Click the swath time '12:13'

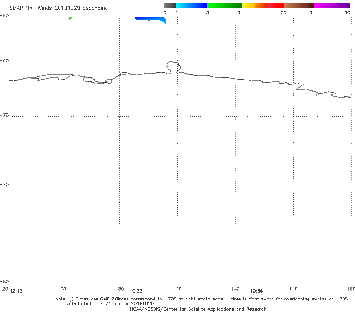(16, 291)
